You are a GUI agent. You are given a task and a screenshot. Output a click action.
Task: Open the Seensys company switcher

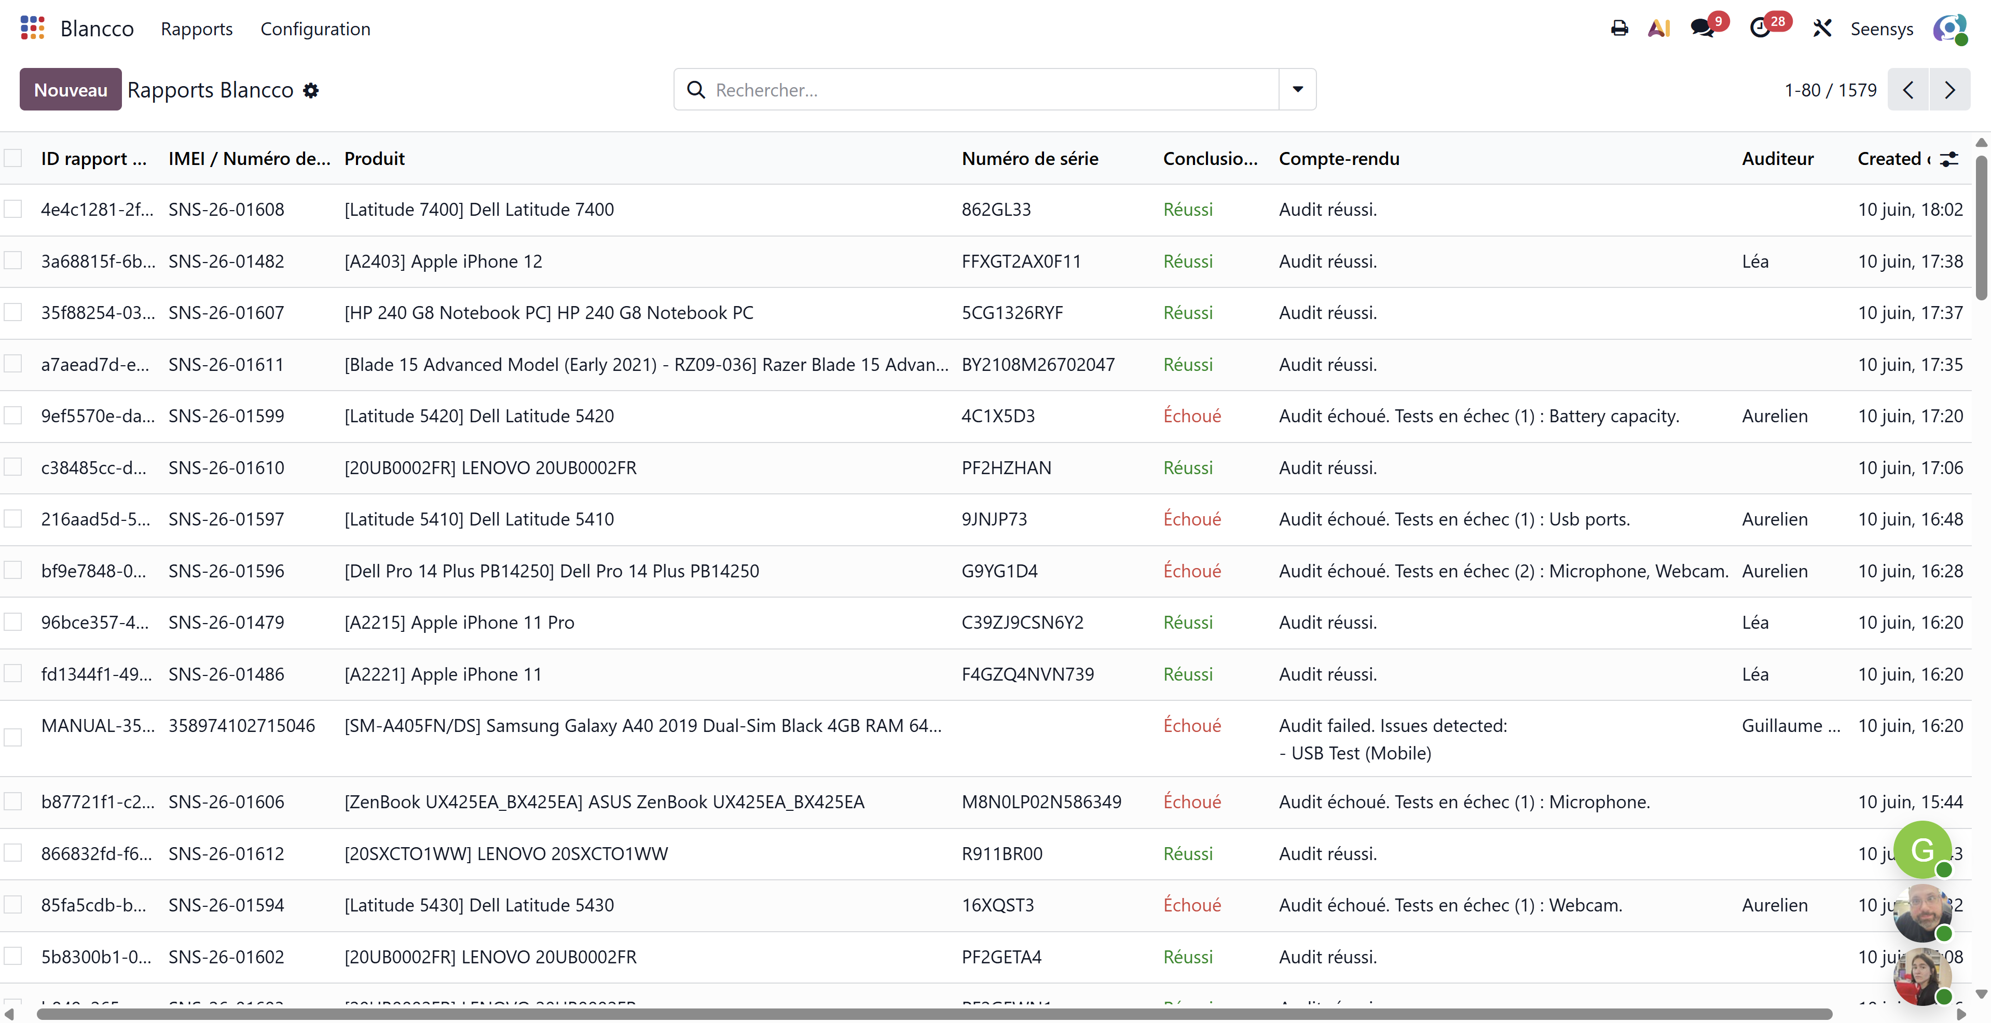point(1882,29)
